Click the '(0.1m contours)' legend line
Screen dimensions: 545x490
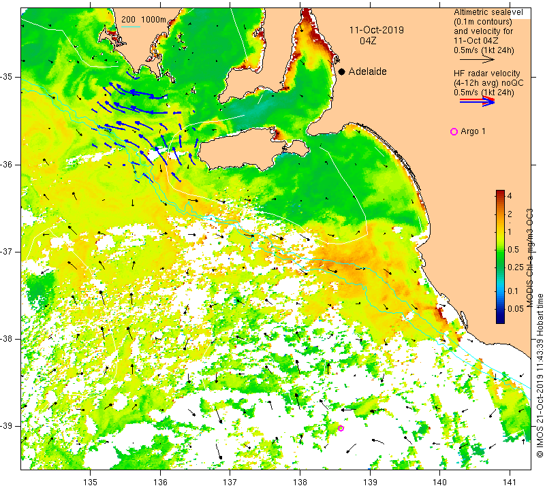click(x=483, y=22)
